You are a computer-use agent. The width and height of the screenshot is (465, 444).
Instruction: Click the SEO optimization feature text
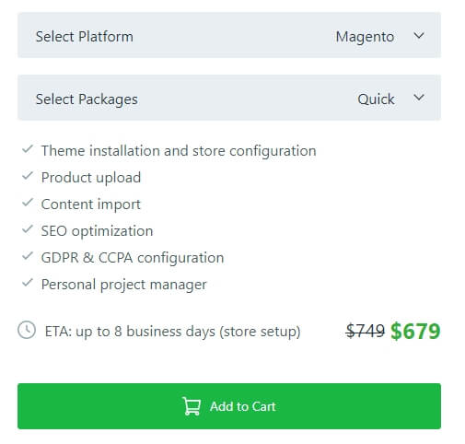(97, 231)
